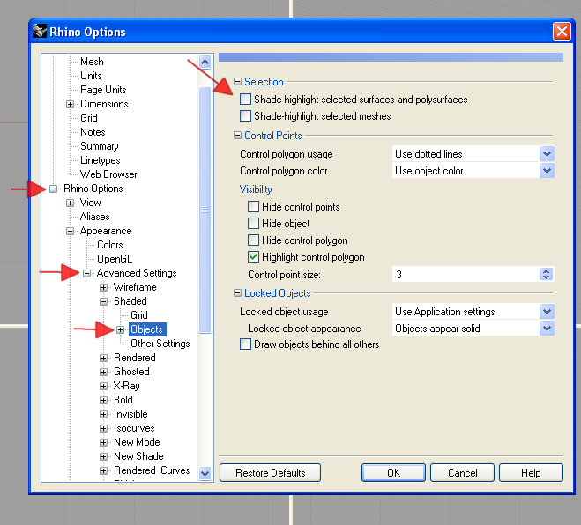This screenshot has width=581, height=525.
Task: Expand the Dimensions tree node
Action: pos(70,104)
